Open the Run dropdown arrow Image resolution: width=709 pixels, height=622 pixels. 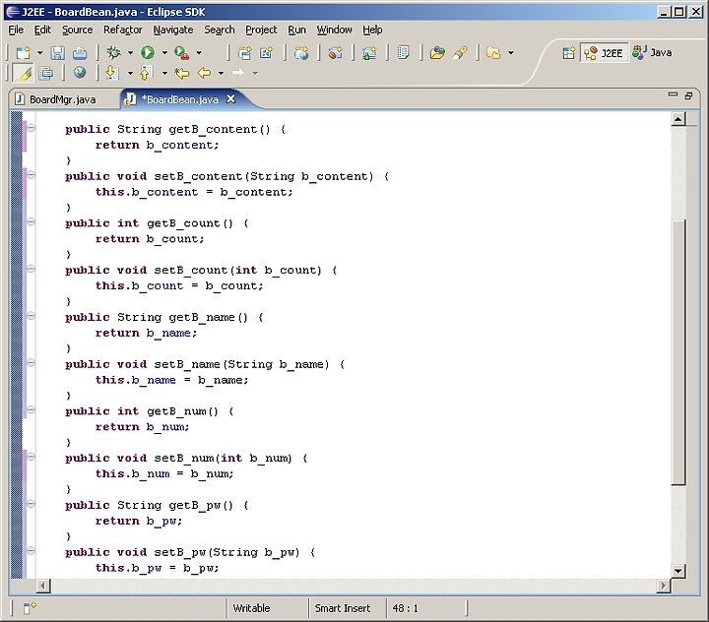[164, 53]
